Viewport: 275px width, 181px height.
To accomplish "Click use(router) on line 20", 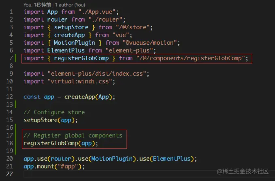I will click(x=56, y=159).
